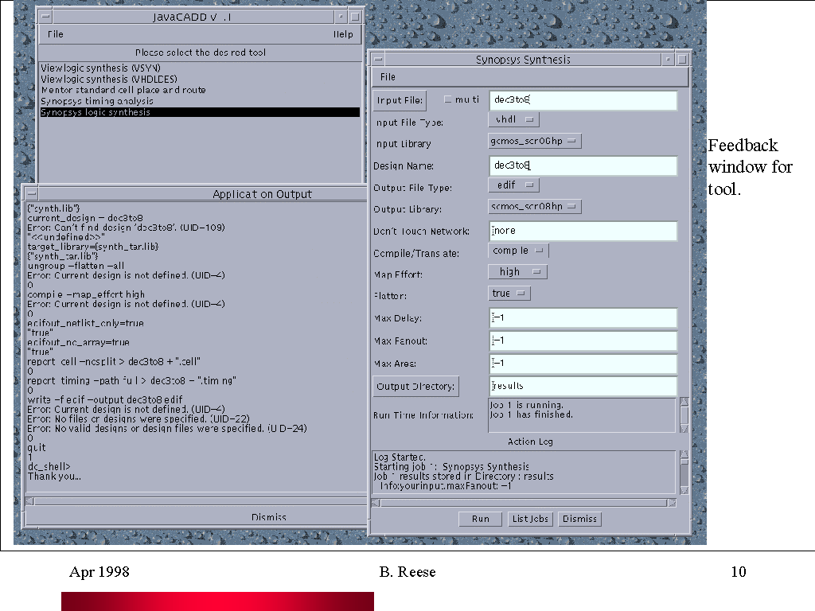This screenshot has width=815, height=611.
Task: Toggle the multi checkbox
Action: coord(447,99)
